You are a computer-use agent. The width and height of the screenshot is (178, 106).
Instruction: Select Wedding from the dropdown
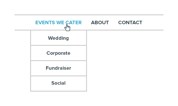pyautogui.click(x=59, y=38)
